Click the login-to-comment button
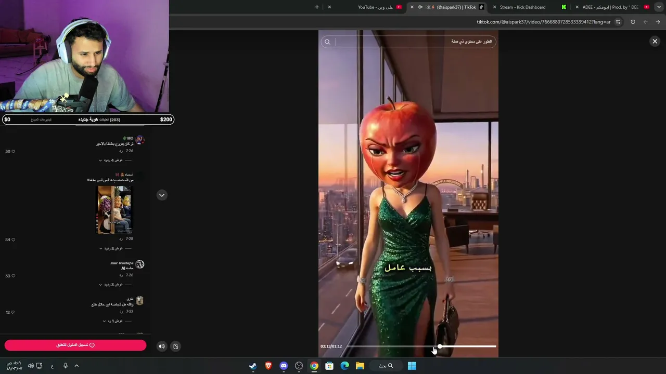This screenshot has width=666, height=374. pyautogui.click(x=75, y=345)
